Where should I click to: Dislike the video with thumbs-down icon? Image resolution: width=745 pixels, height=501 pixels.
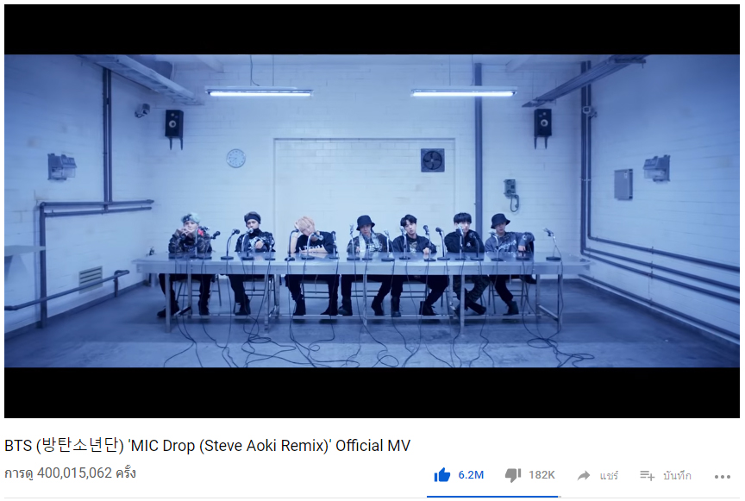click(513, 475)
